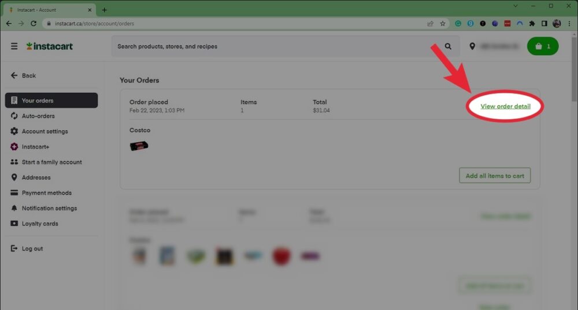
Task: Open the green shopping cart button
Action: point(542,46)
